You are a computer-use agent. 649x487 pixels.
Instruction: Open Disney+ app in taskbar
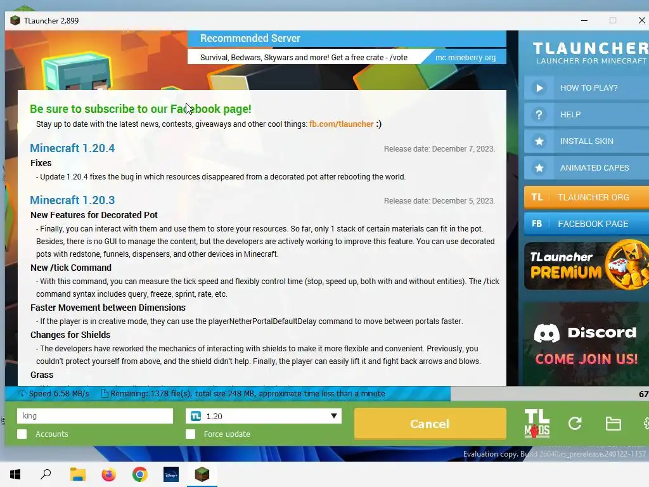pyautogui.click(x=171, y=474)
